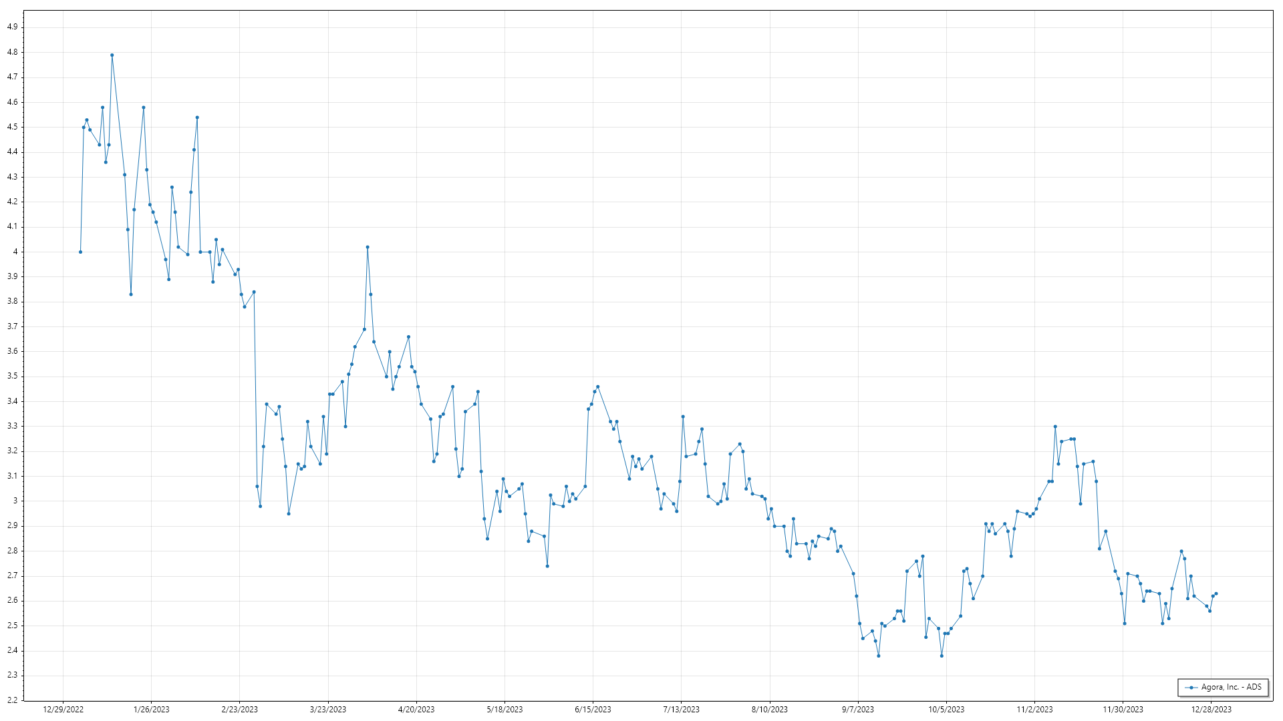Click the 4.9 y-axis value label
The image size is (1283, 721).
[12, 27]
